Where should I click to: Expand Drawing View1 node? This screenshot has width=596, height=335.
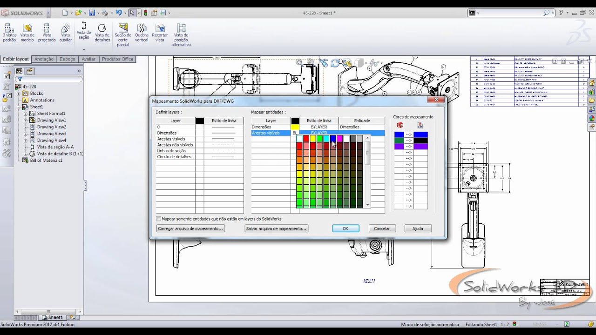[x=26, y=120]
